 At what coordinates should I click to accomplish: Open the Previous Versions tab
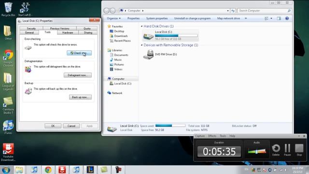(x=60, y=29)
